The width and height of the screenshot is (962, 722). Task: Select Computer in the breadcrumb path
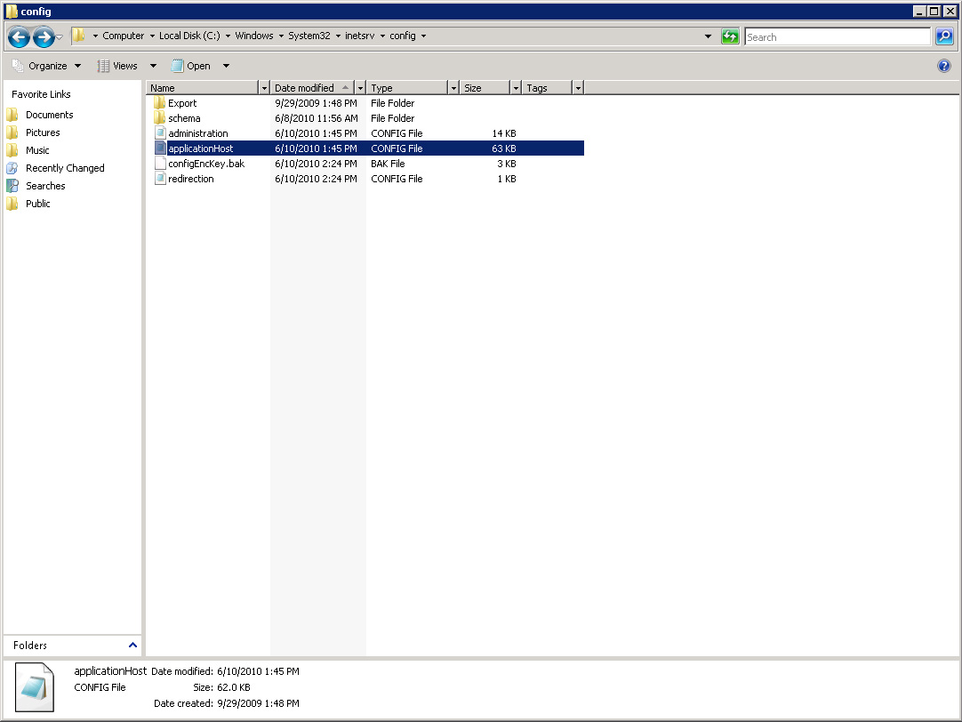pos(124,36)
